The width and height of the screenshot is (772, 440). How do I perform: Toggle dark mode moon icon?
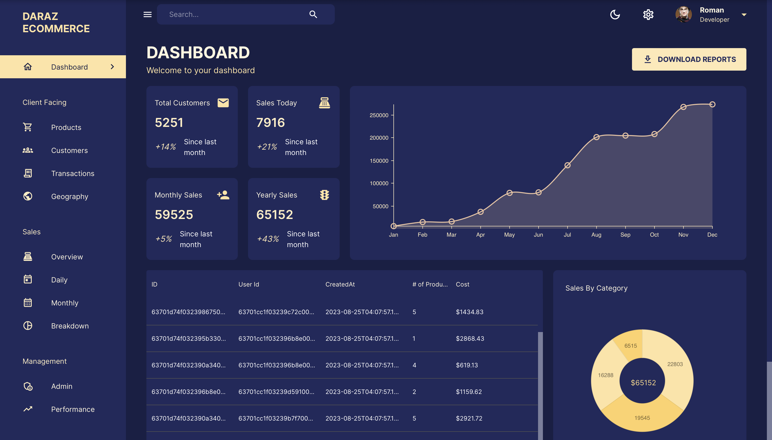tap(615, 14)
